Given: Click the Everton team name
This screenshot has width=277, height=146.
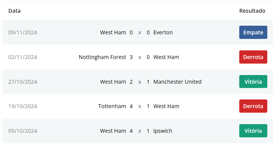Looking at the screenshot, I should pos(163,33).
